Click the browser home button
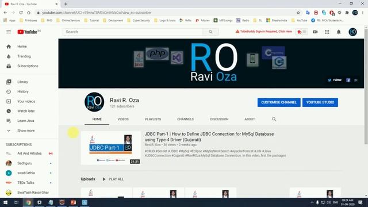368x207 pixels. pos(29,13)
